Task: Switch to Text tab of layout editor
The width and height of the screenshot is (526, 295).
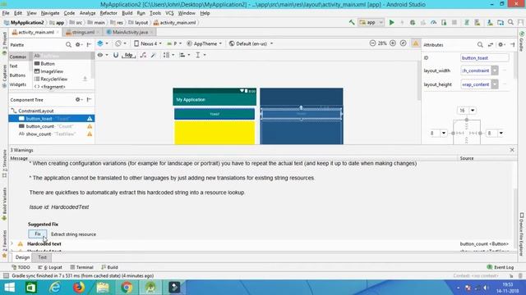Action: pos(42,257)
